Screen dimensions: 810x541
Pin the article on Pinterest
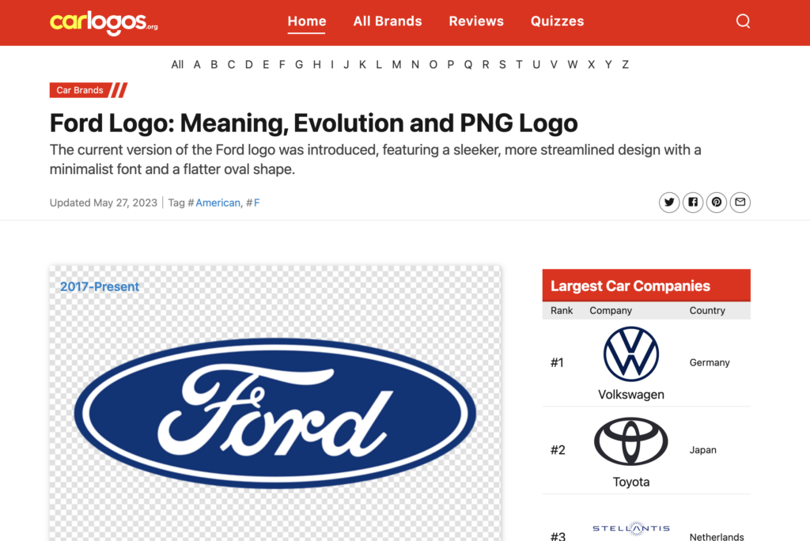point(717,202)
